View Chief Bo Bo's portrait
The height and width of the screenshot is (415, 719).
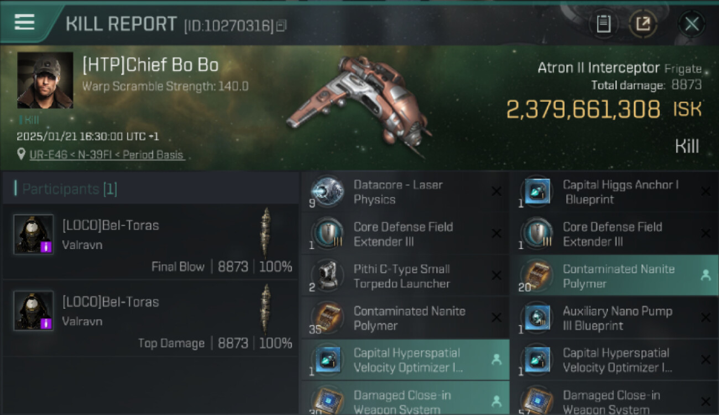45,80
